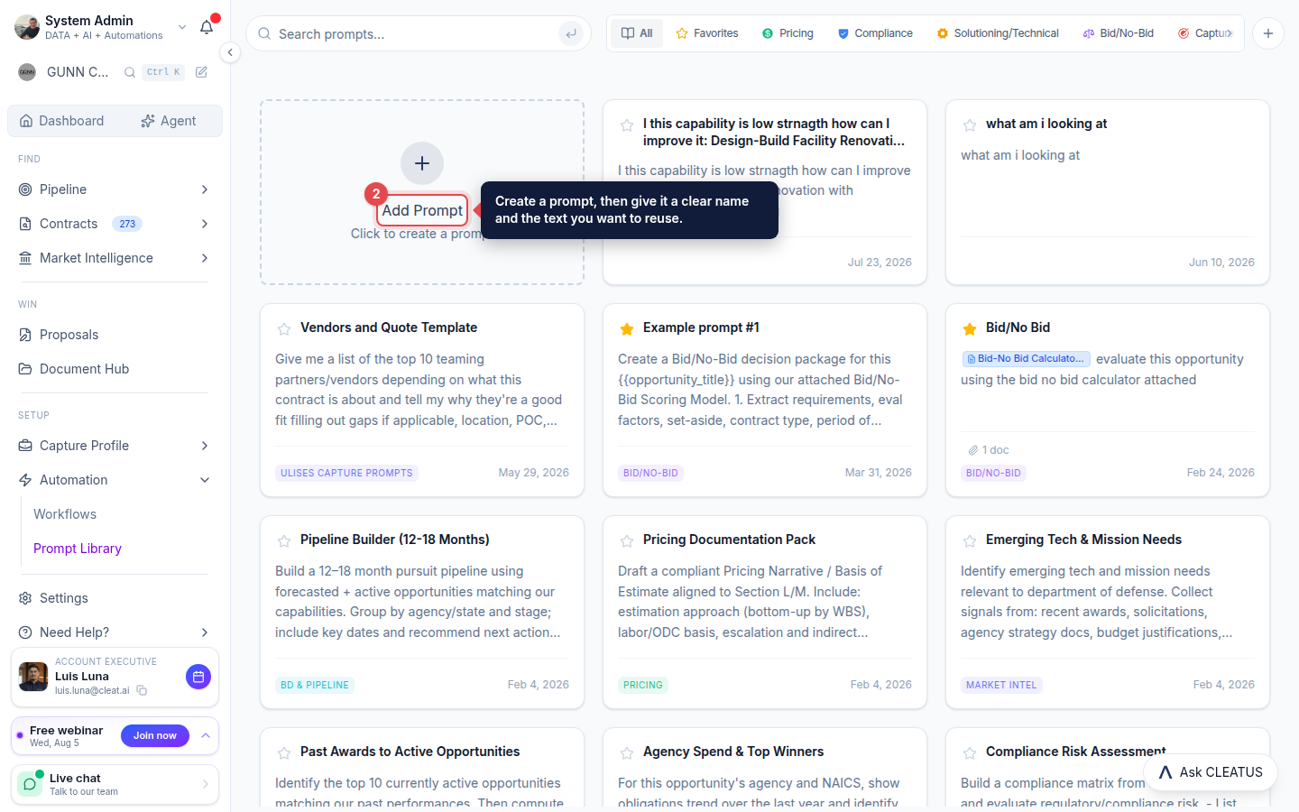Filter by the Pricing tab

[788, 33]
